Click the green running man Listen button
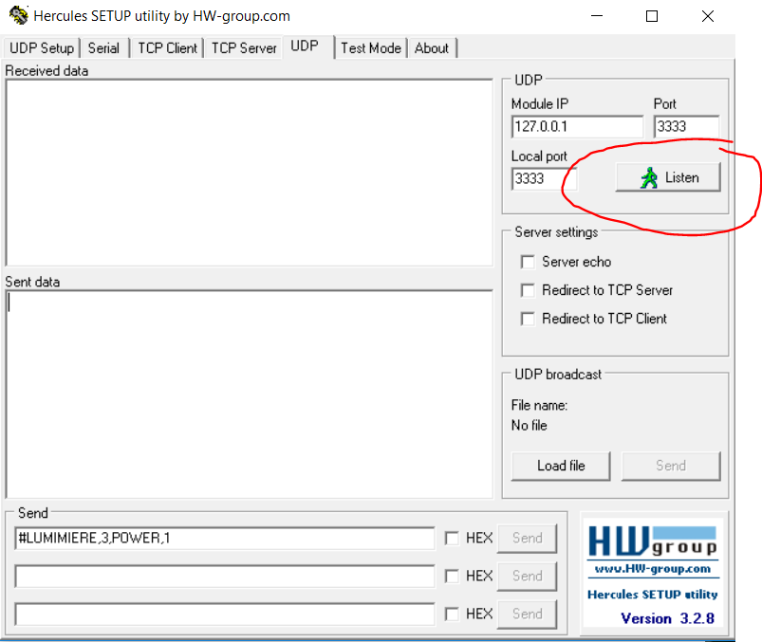This screenshot has width=762, height=642. pos(667,177)
